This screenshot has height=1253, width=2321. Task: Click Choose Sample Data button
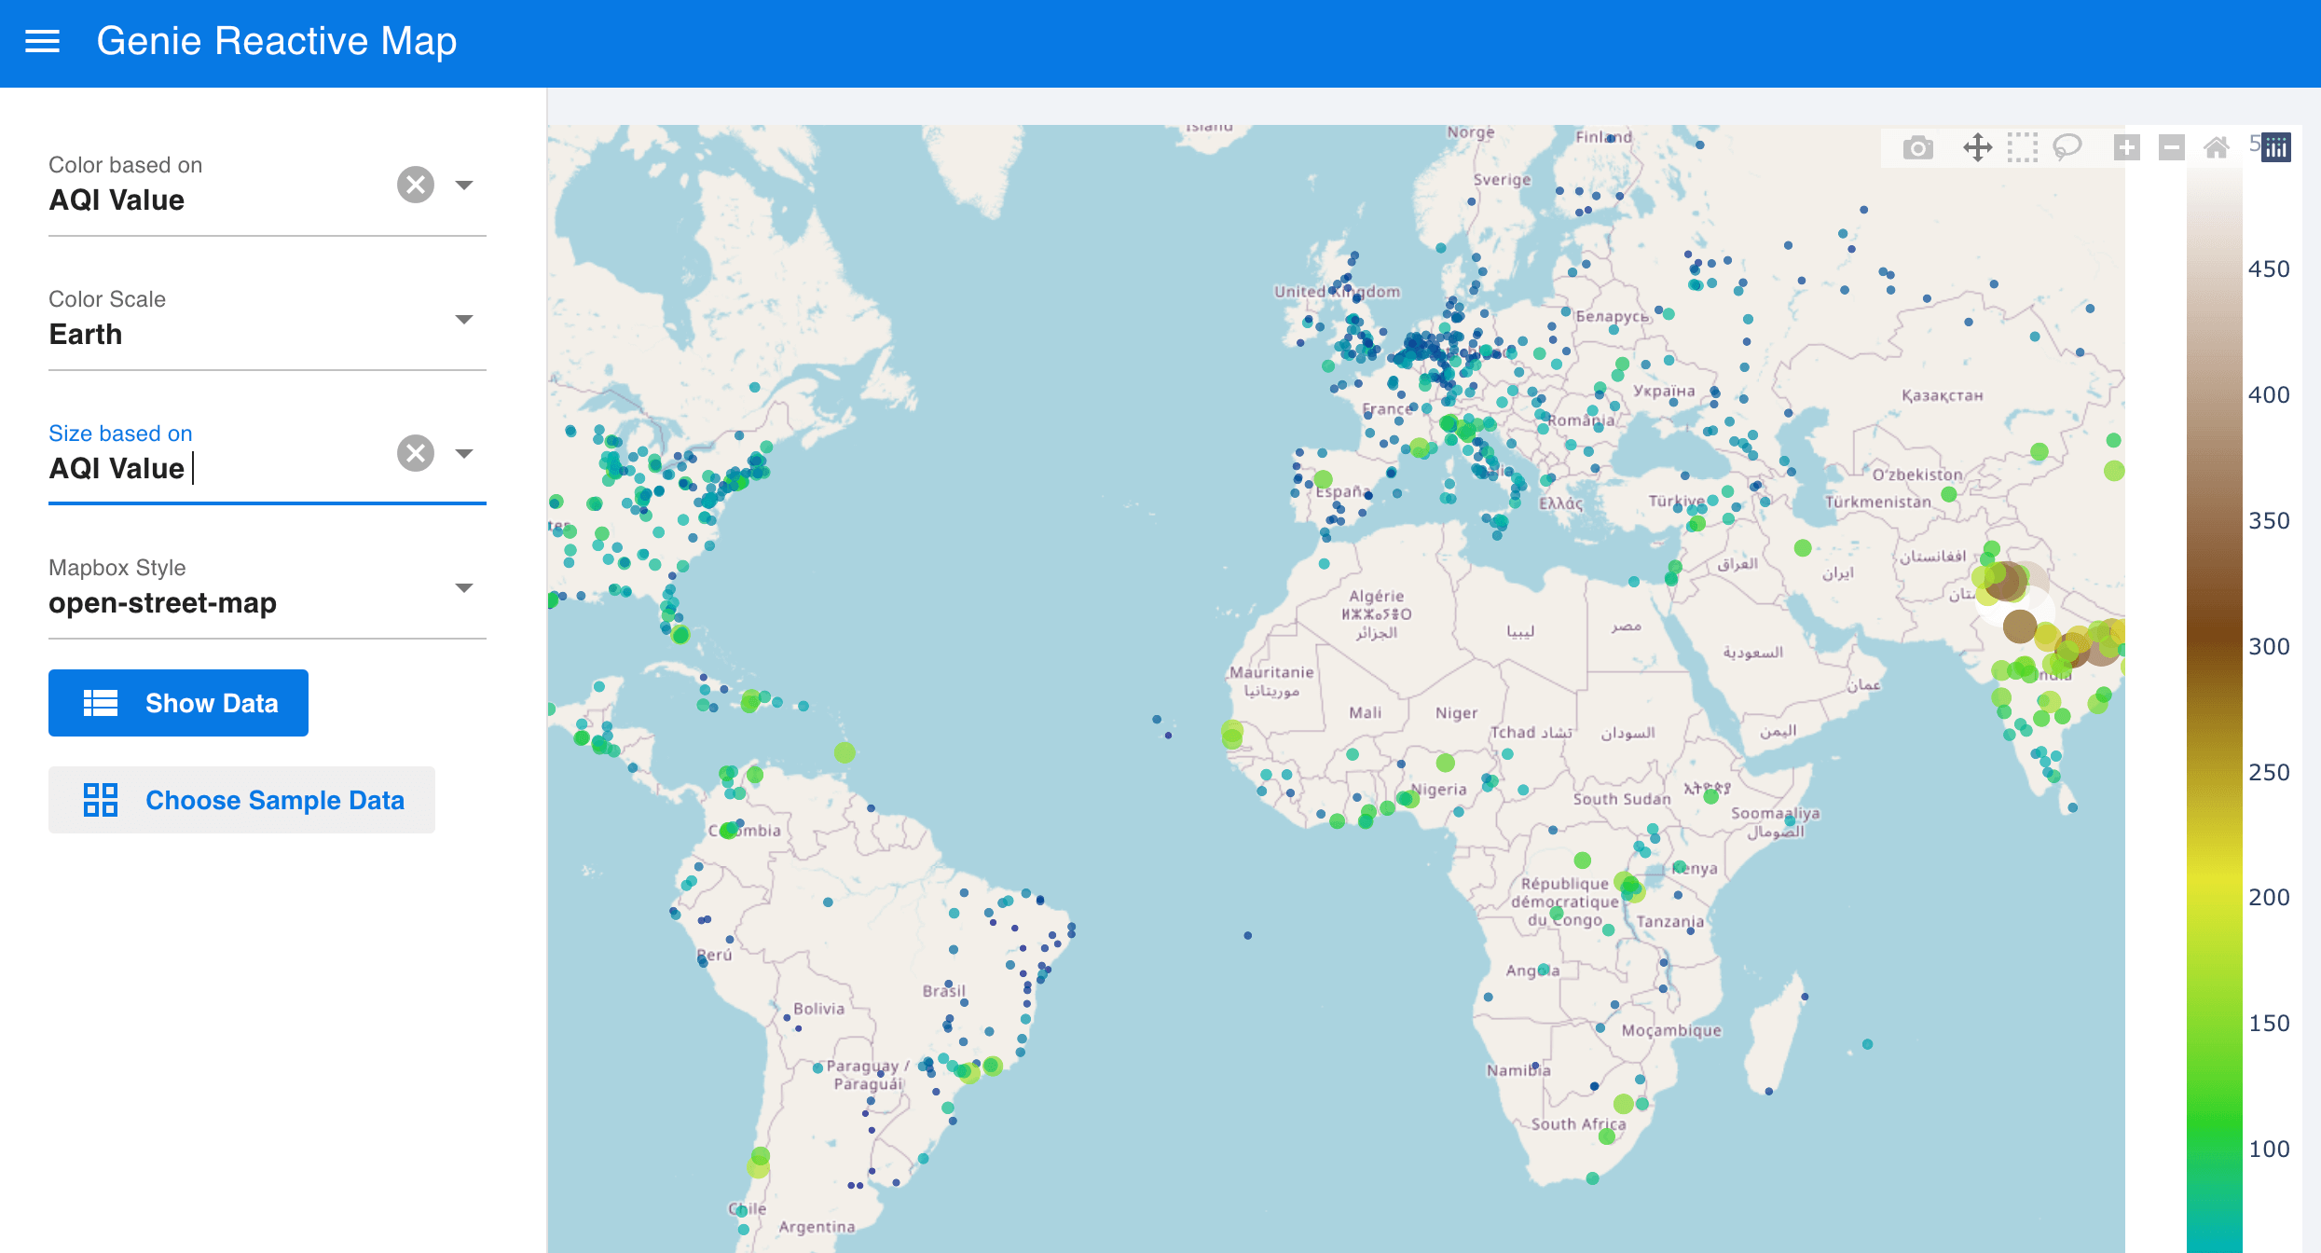[x=241, y=800]
